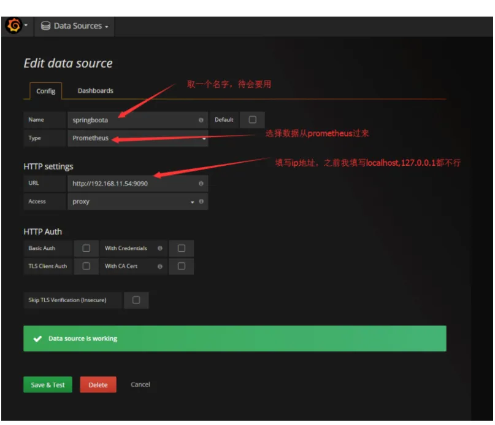Click the Data Sources database icon
The image size is (495, 425).
click(x=45, y=26)
